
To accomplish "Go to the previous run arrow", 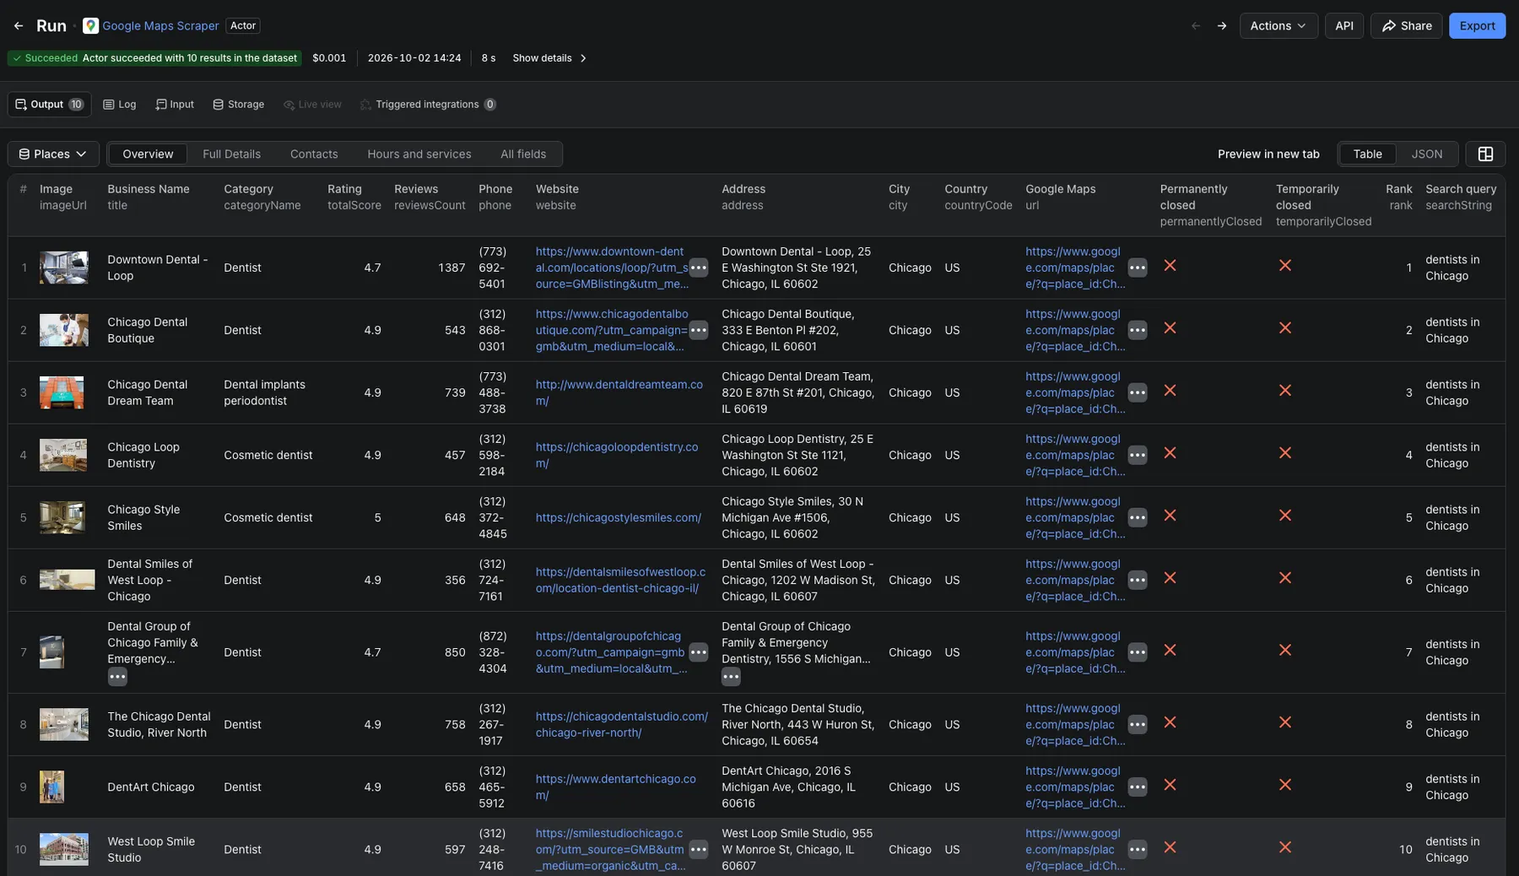I will point(1196,26).
